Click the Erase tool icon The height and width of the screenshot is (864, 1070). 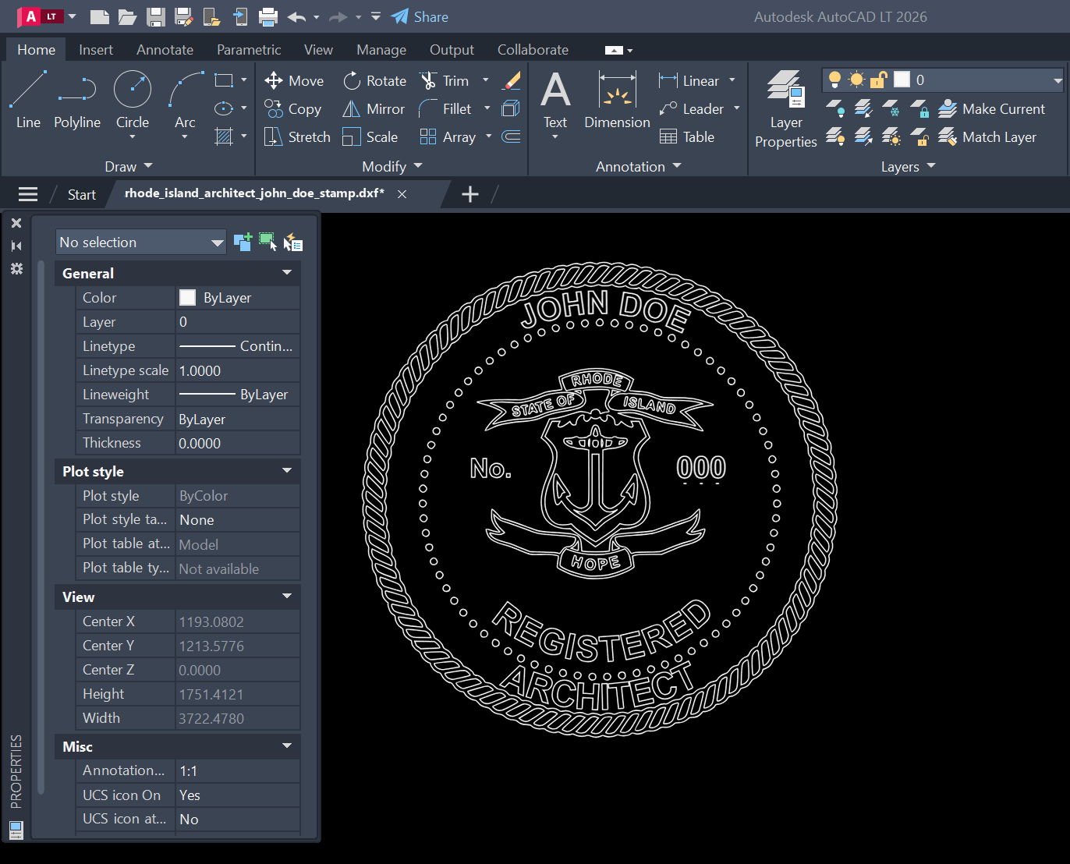pyautogui.click(x=512, y=80)
